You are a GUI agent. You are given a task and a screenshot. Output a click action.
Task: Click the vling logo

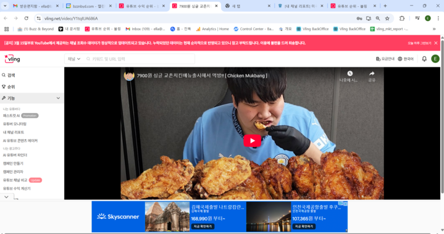pos(12,59)
